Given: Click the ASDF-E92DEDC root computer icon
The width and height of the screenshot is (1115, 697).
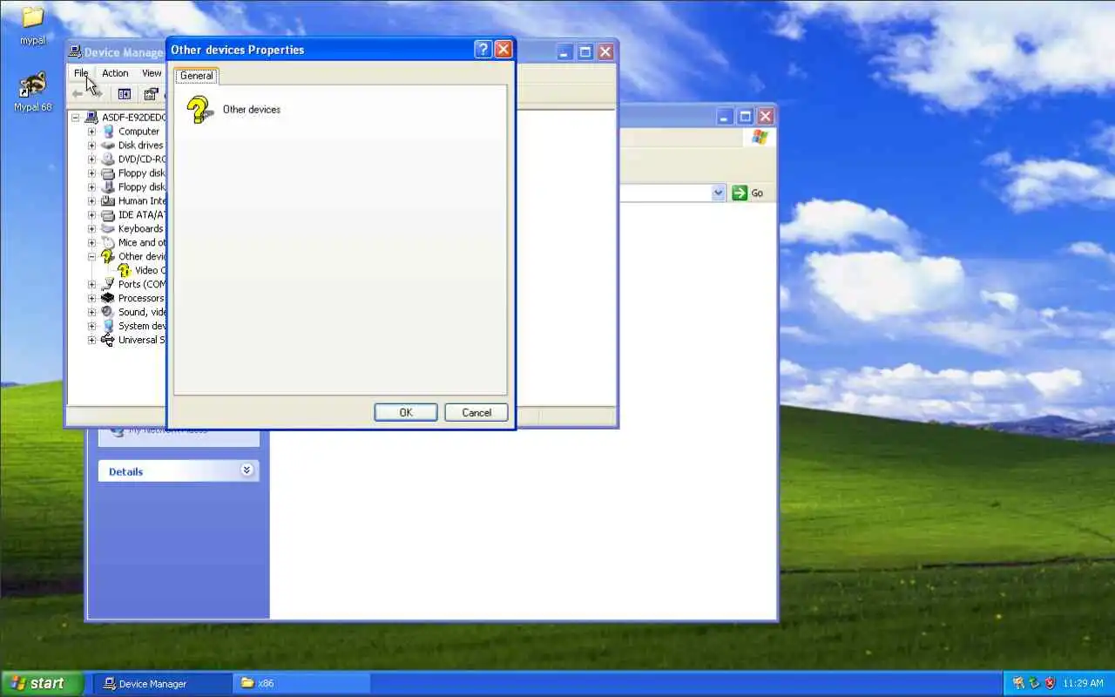Looking at the screenshot, I should [x=91, y=118].
